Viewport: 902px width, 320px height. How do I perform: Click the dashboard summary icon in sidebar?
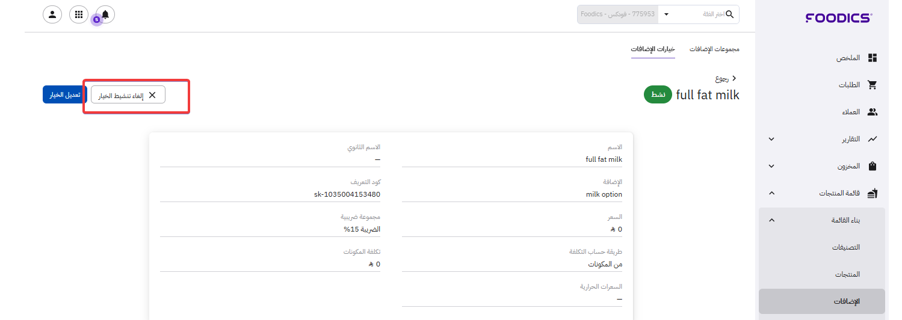tap(872, 58)
